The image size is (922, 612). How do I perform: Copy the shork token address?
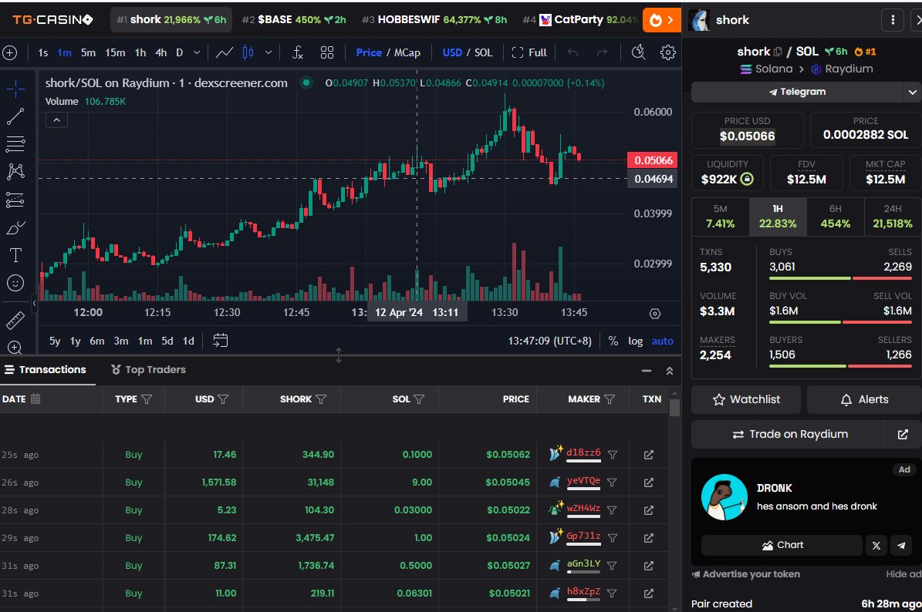(778, 52)
